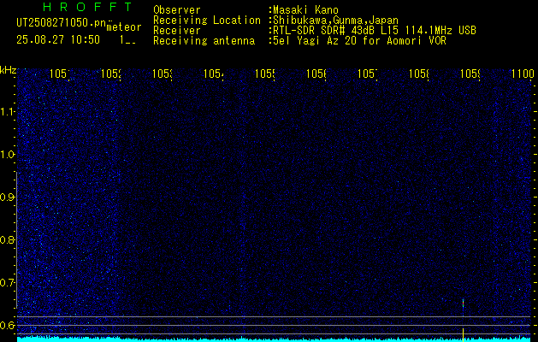Select the 5el Yagi antenna description
Viewport: 538px width, 342px height.
click(358, 41)
